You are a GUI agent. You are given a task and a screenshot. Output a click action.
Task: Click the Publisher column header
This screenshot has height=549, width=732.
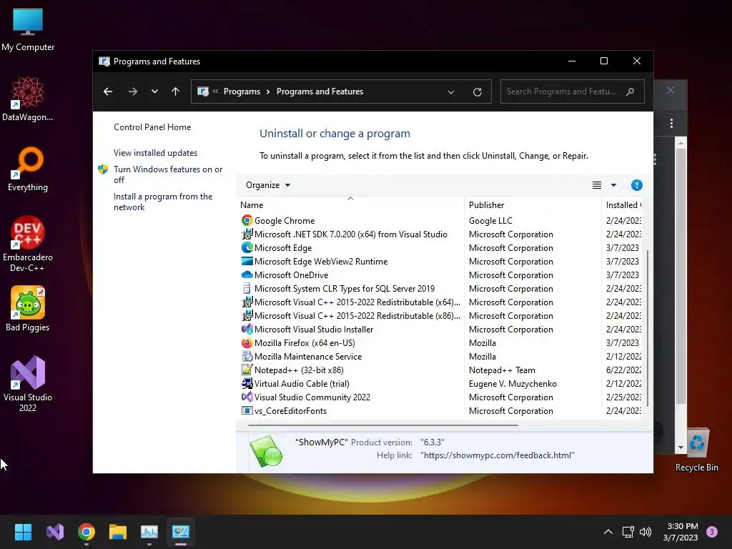(533, 205)
